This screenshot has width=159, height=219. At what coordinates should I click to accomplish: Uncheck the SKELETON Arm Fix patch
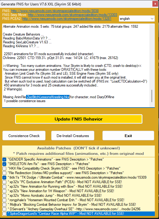click(x=4, y=164)
